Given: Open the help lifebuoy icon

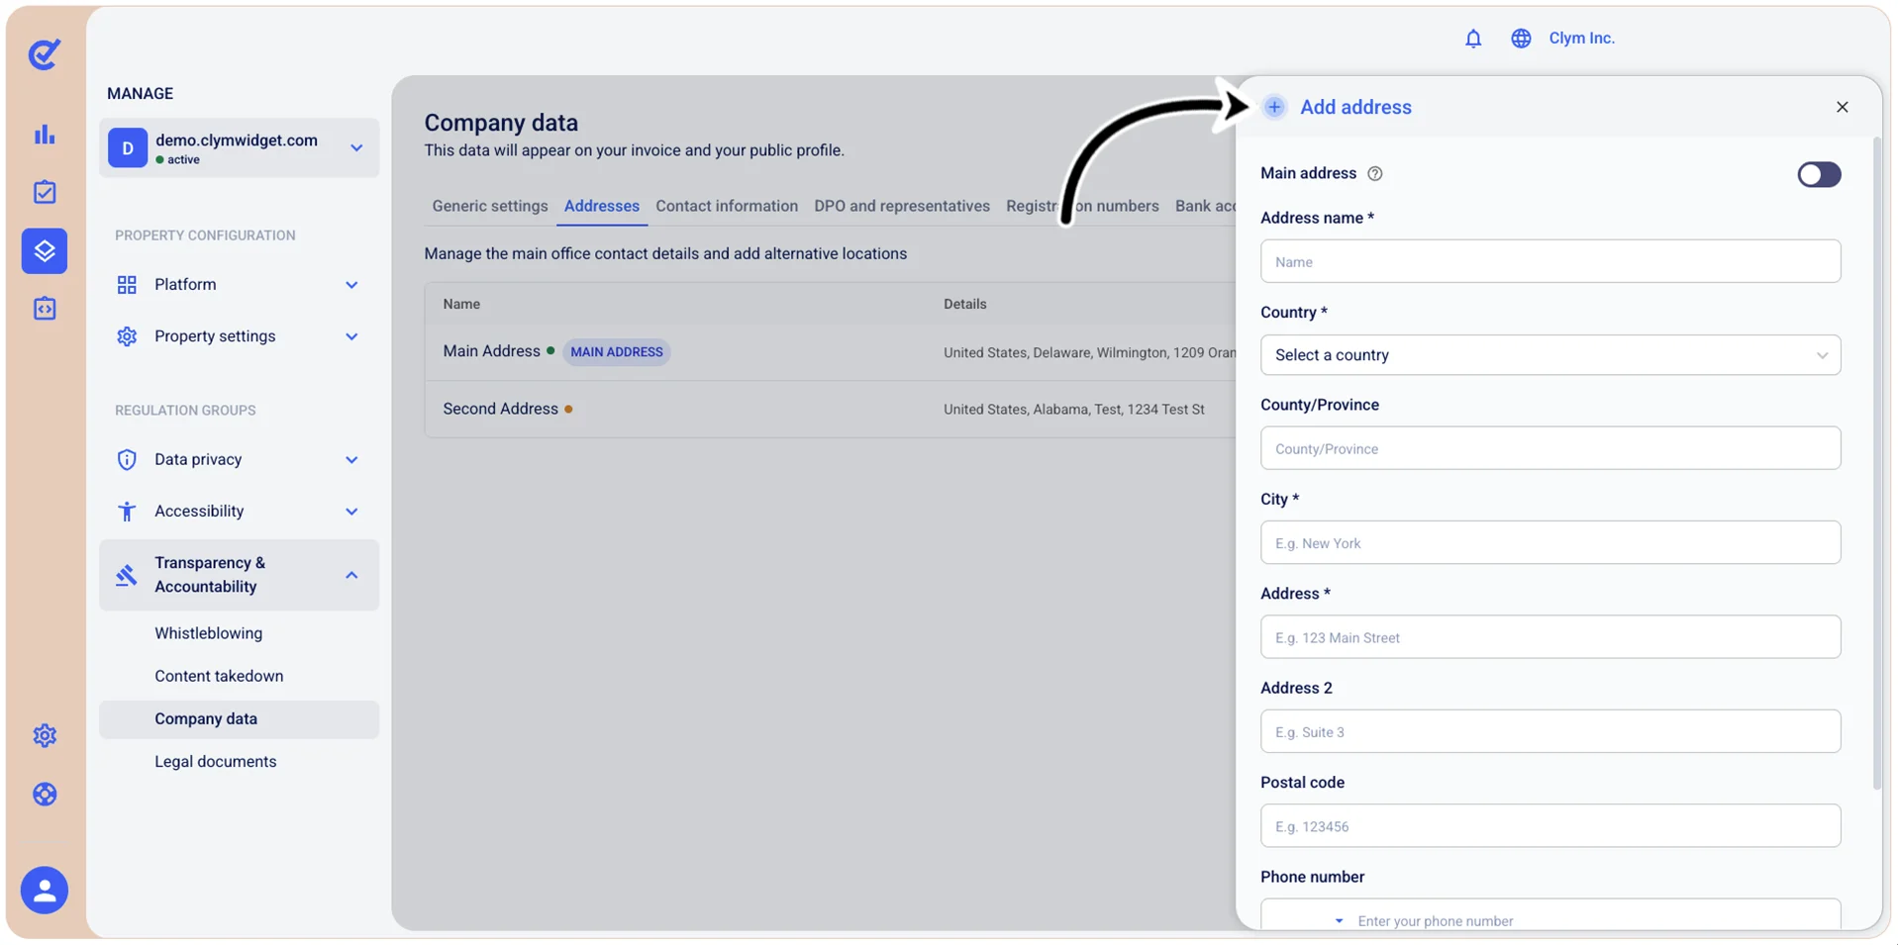Looking at the screenshot, I should coord(45,795).
